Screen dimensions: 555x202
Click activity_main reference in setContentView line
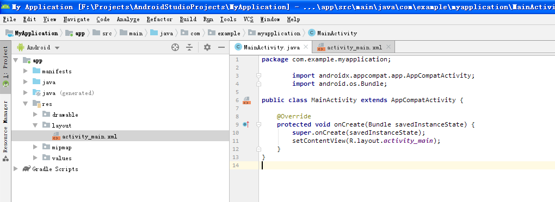[408, 141]
